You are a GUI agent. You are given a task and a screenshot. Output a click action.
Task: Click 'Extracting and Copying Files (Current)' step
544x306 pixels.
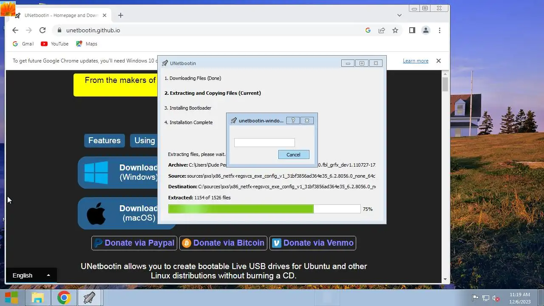(x=212, y=93)
